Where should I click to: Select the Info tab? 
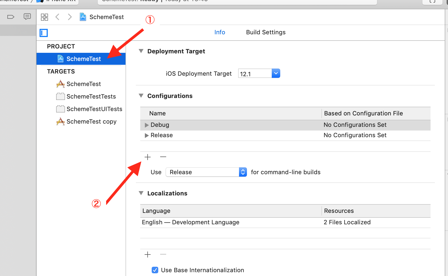tap(220, 32)
